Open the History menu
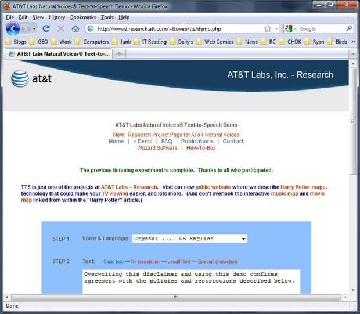The height and width of the screenshot is (314, 360). pyautogui.click(x=57, y=17)
